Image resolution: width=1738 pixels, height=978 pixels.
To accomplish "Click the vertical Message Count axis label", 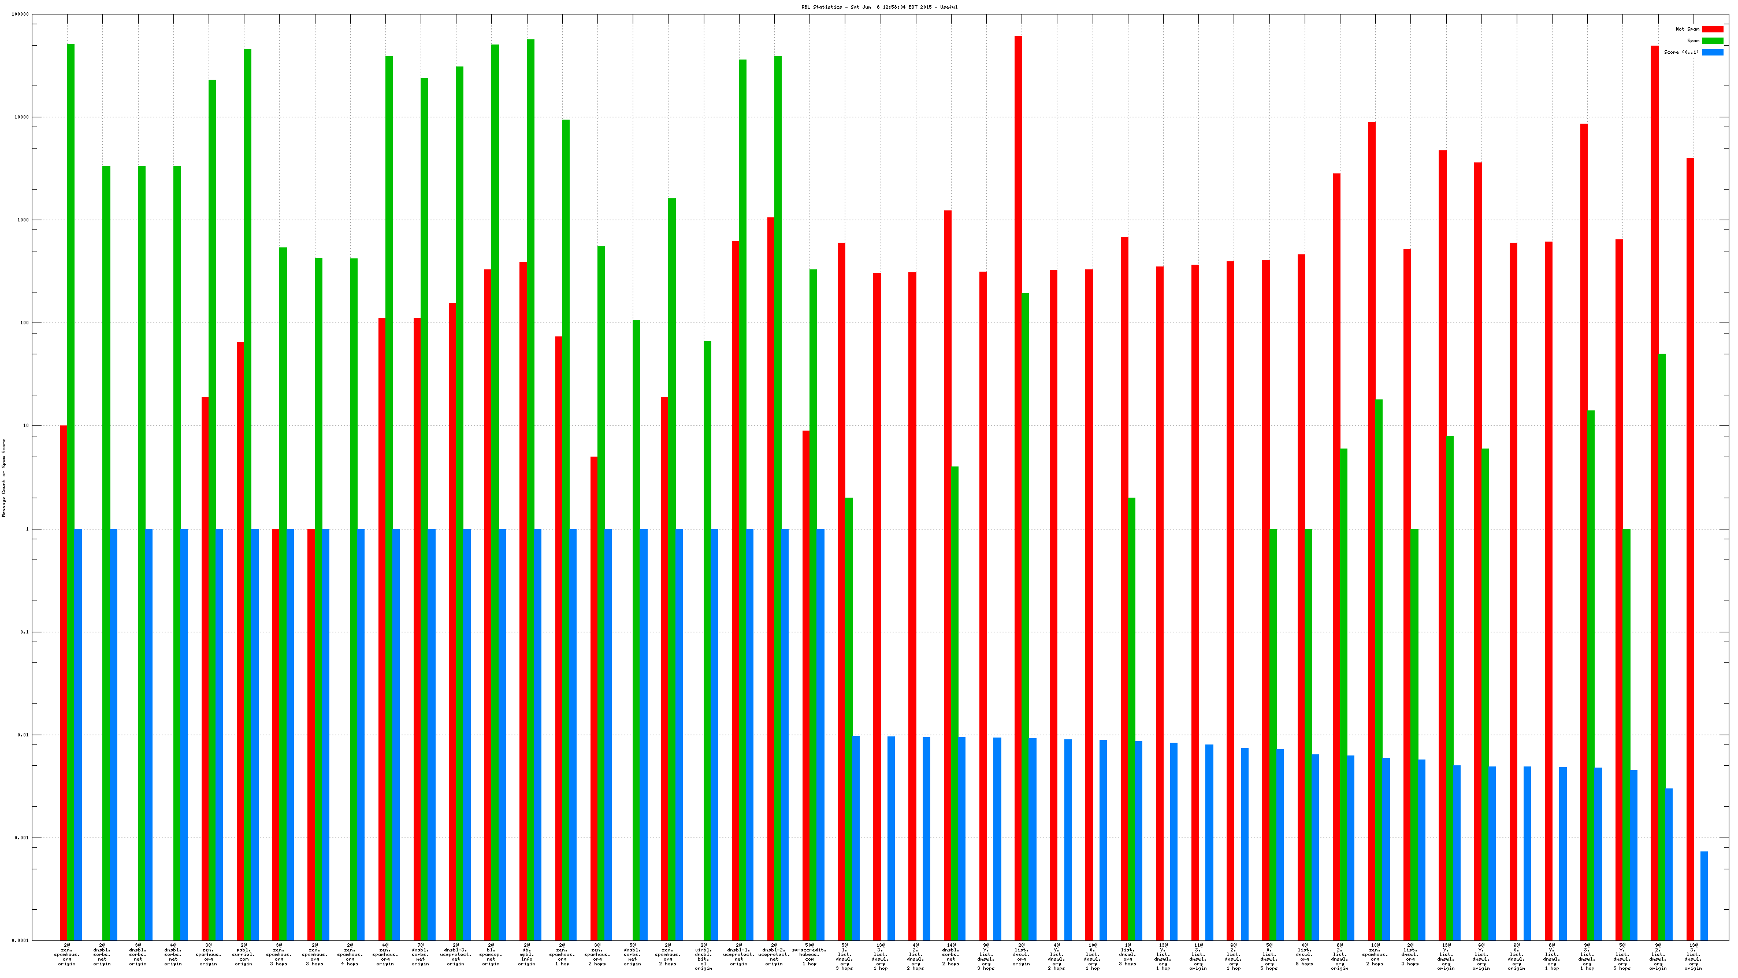I will point(3,477).
